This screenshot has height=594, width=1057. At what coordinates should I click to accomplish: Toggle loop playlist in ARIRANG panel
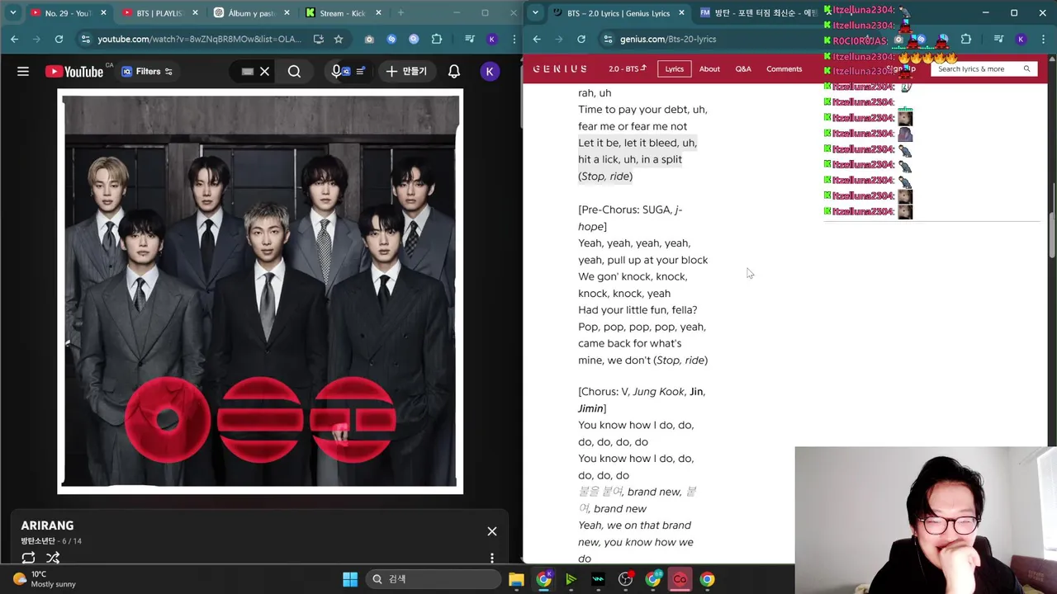click(x=28, y=558)
